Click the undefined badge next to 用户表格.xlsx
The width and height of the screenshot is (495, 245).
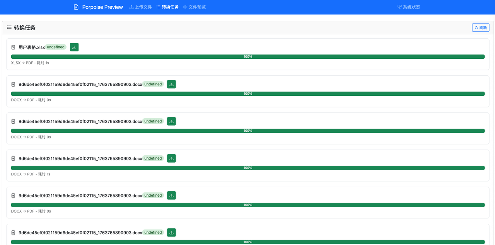click(x=56, y=47)
